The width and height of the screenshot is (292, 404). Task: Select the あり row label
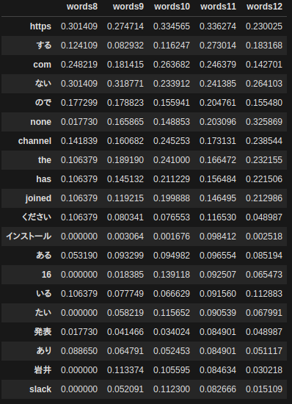tap(44, 350)
